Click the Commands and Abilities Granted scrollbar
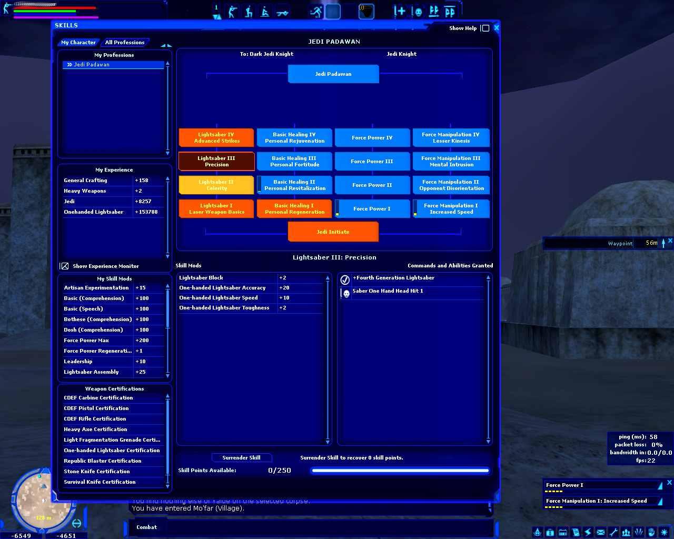Image resolution: width=674 pixels, height=539 pixels. 488,359
